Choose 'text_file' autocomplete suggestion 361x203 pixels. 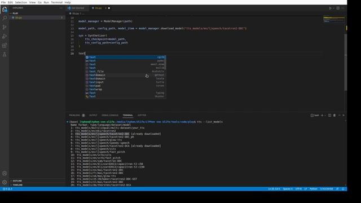pos(125,72)
